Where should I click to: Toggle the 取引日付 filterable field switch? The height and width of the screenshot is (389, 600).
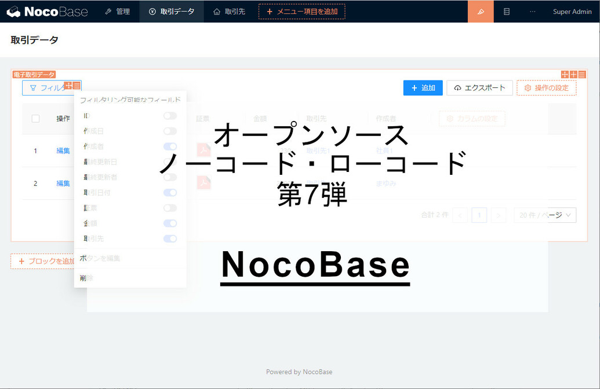[x=170, y=193]
